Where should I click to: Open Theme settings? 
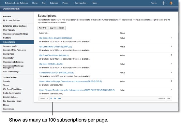coord(6,85)
